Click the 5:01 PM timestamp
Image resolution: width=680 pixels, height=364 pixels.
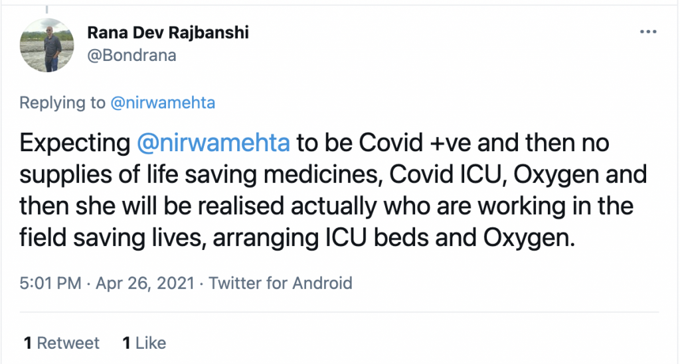tap(50, 284)
